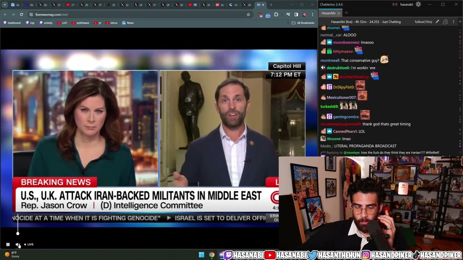Click username itboone in chat
463x260 pixels.
click(334, 139)
